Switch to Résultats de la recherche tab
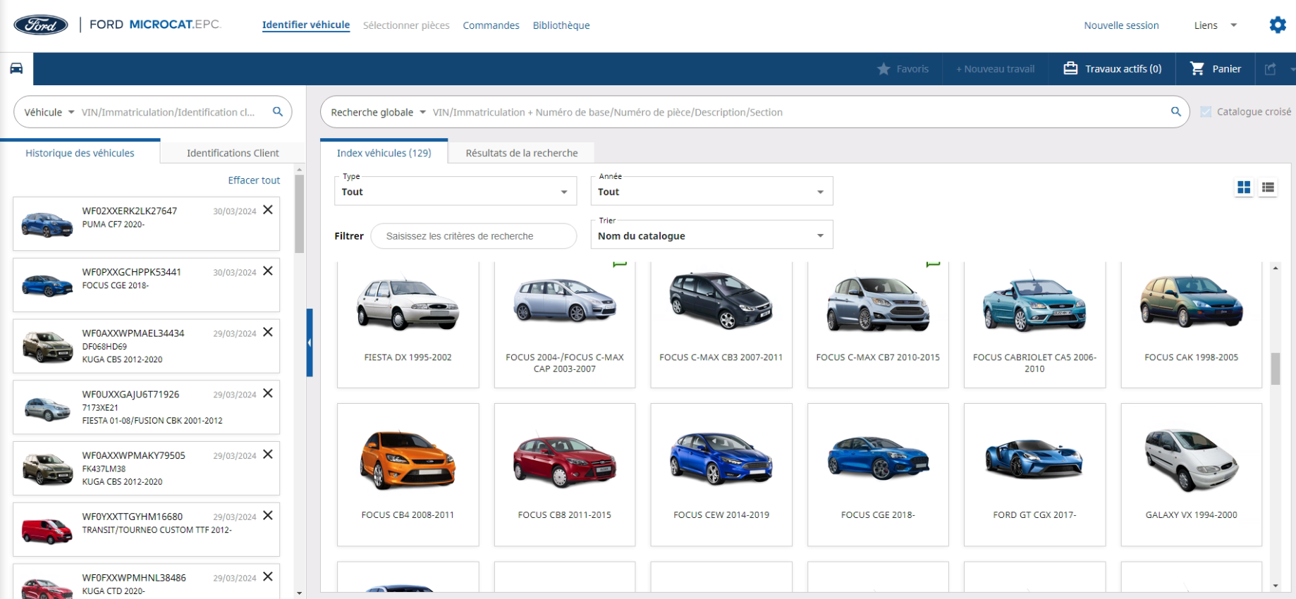Viewport: 1296px width, 599px height. pos(522,153)
